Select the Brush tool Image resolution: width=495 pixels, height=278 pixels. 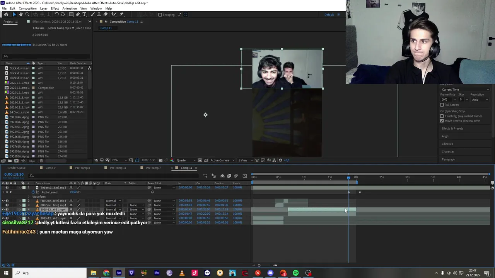[x=92, y=14]
